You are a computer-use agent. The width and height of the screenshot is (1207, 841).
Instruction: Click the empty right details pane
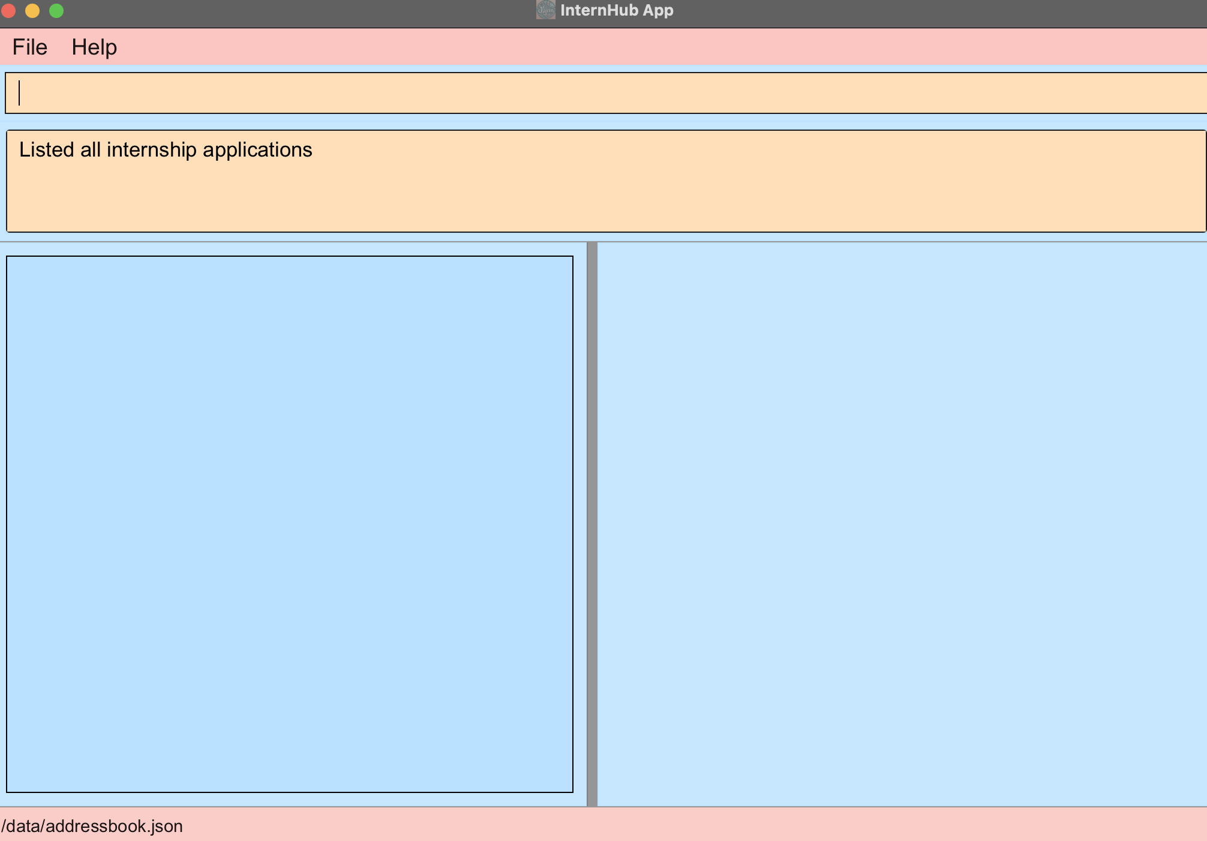901,524
